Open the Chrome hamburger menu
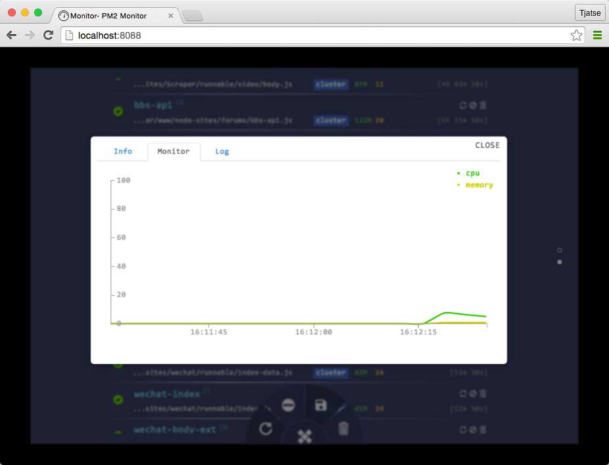Viewport: 609px width, 465px height. tap(597, 35)
